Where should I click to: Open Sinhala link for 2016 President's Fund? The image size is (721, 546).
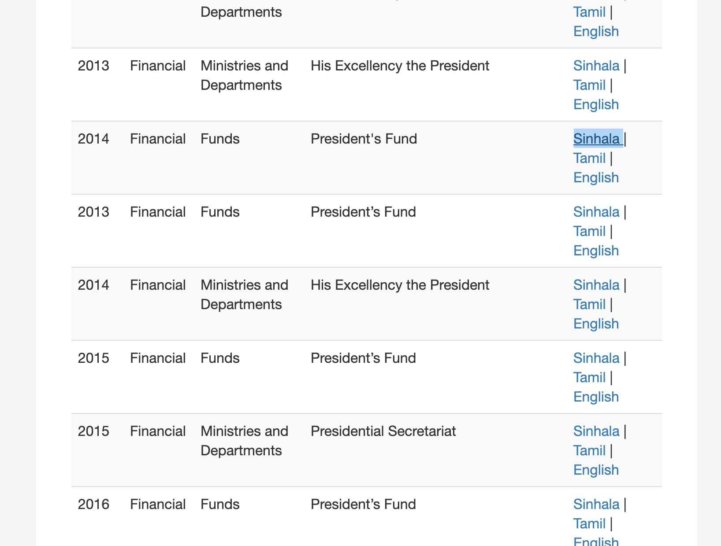point(596,504)
